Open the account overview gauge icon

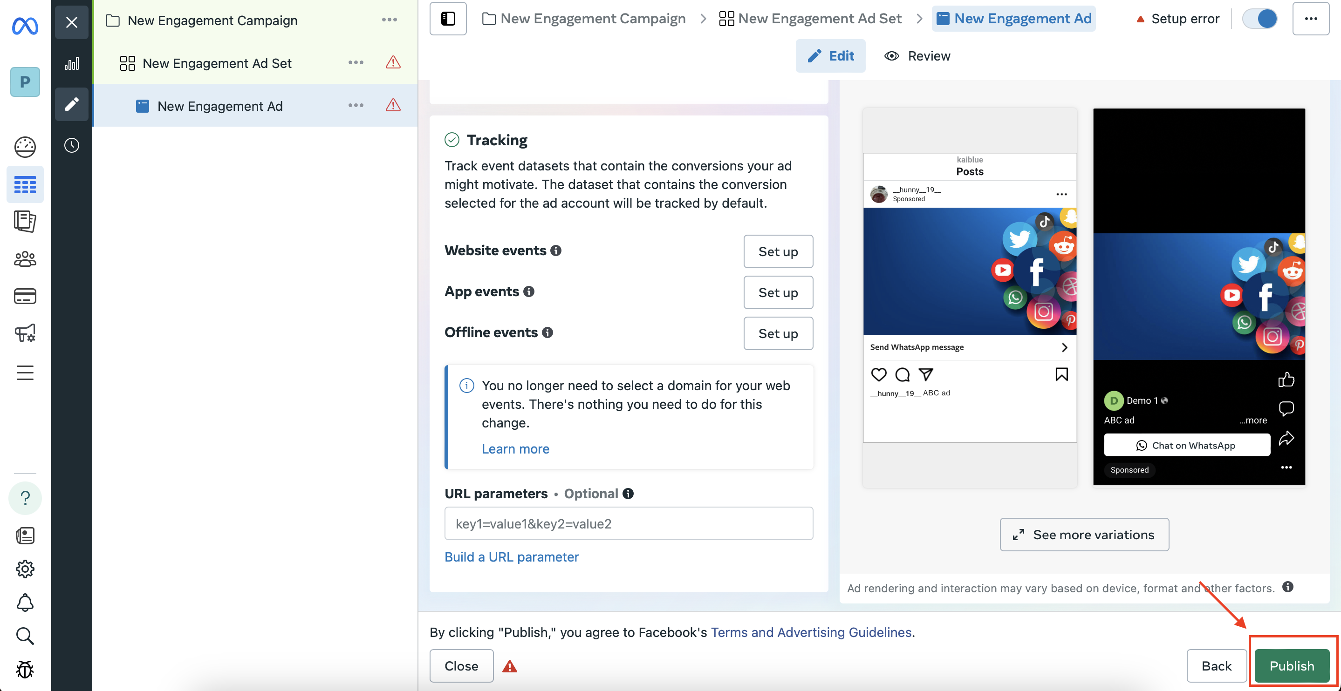[x=25, y=147]
